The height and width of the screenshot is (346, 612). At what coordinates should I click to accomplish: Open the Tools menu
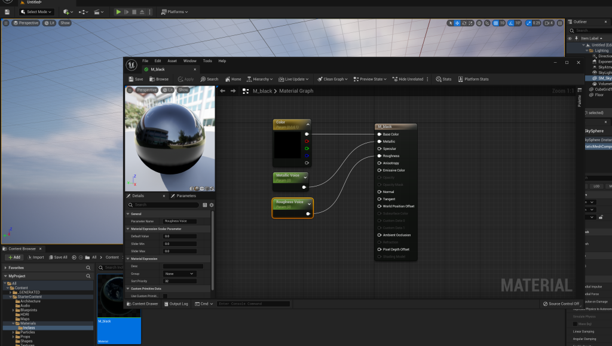point(207,61)
